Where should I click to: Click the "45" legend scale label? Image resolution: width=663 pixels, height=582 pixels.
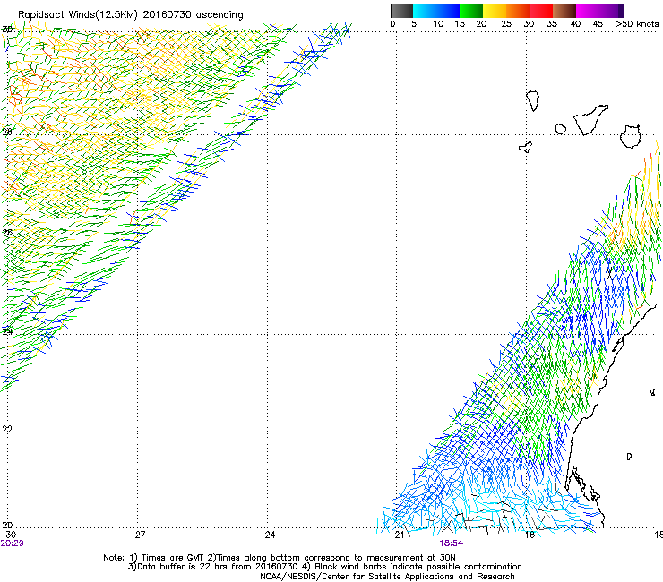pyautogui.click(x=598, y=24)
